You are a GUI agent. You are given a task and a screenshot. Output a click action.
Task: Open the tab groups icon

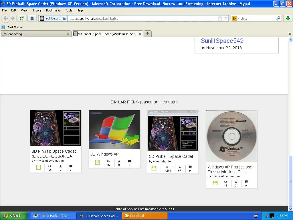(290, 34)
